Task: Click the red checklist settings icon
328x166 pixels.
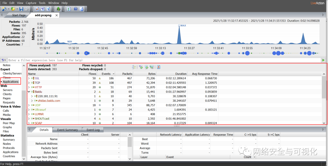Action: [x=159, y=67]
